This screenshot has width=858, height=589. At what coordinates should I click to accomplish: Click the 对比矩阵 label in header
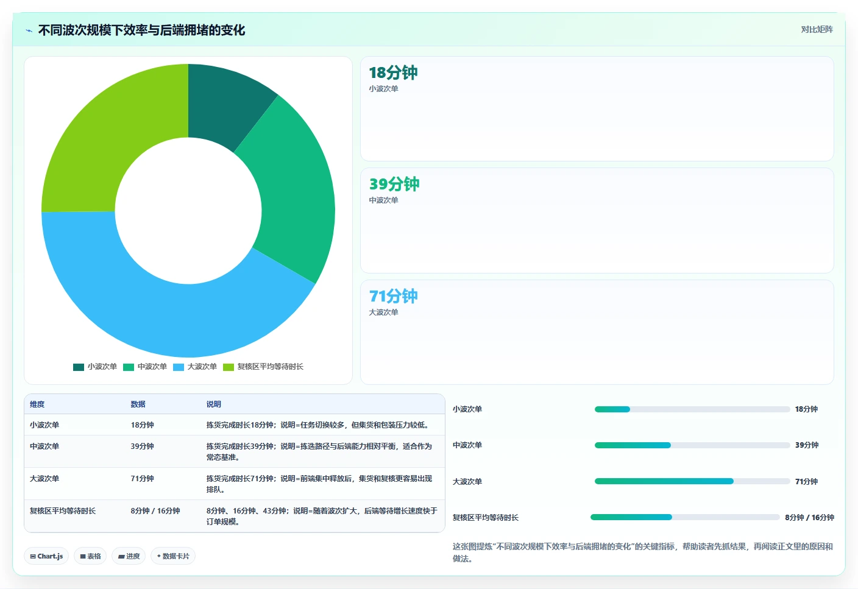817,29
